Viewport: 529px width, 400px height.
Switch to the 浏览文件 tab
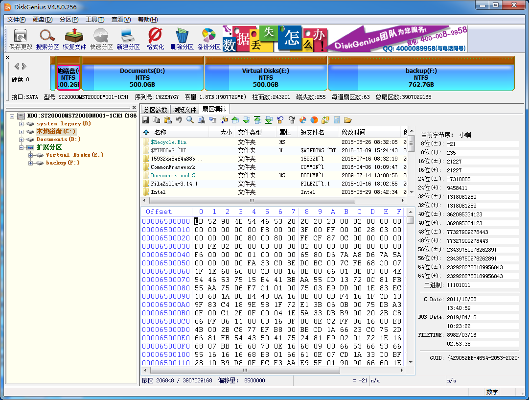click(184, 110)
